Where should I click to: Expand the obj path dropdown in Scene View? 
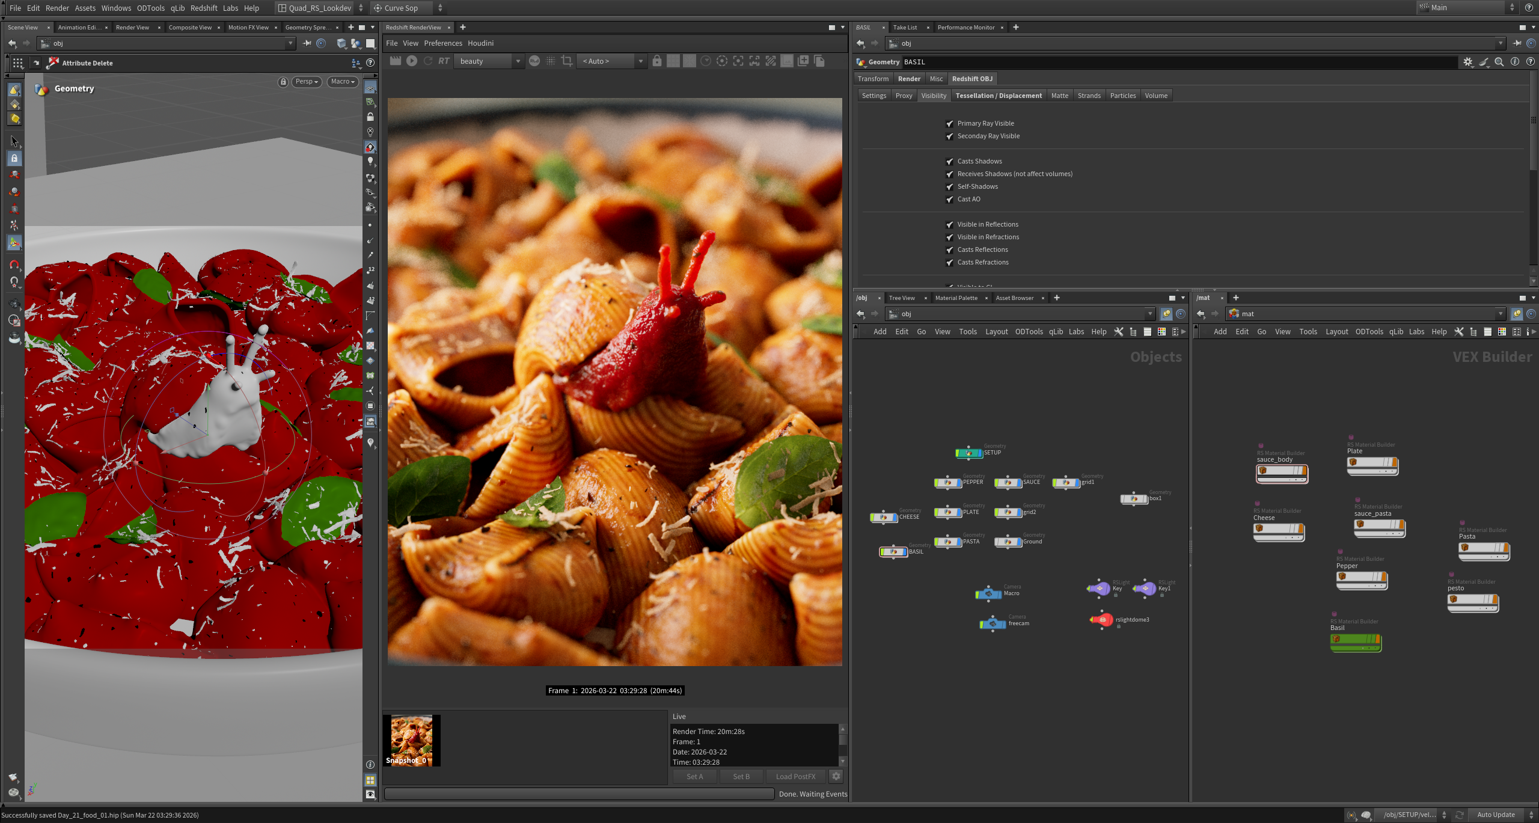(x=290, y=43)
